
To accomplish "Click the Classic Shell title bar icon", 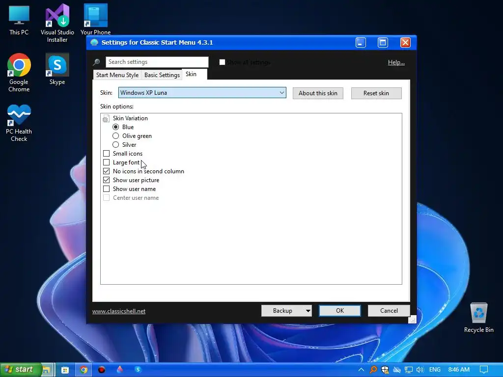I will coord(94,42).
